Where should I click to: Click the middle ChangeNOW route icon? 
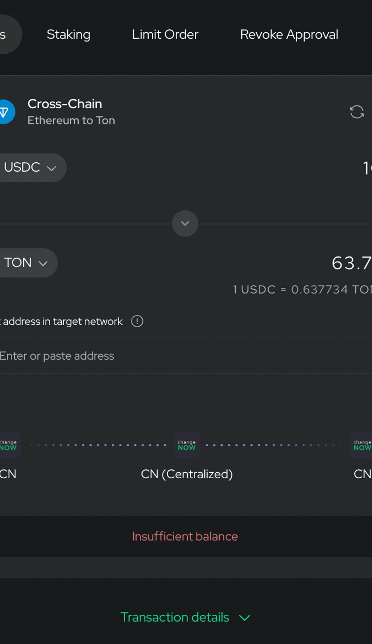187,445
